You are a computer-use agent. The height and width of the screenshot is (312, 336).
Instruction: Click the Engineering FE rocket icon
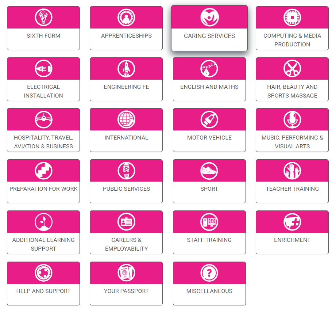[126, 69]
